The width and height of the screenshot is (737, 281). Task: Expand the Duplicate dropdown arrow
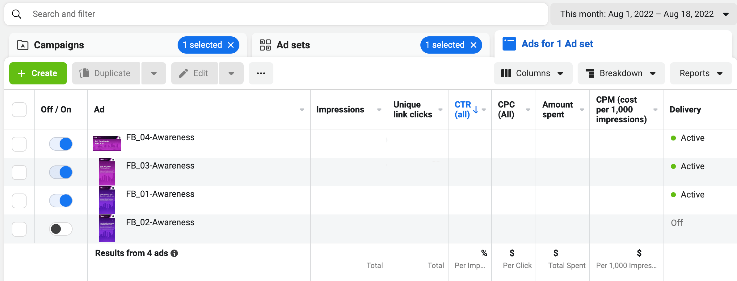pyautogui.click(x=154, y=73)
